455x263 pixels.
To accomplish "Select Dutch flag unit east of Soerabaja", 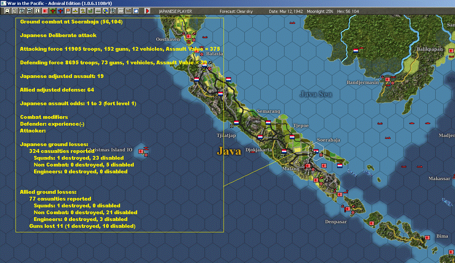I will tap(340, 165).
